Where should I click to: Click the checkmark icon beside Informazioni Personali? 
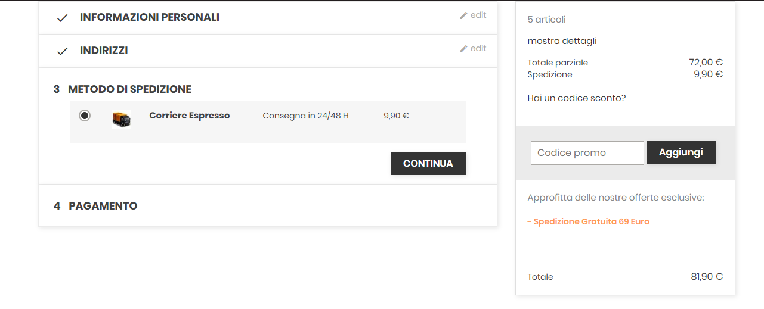pyautogui.click(x=62, y=18)
